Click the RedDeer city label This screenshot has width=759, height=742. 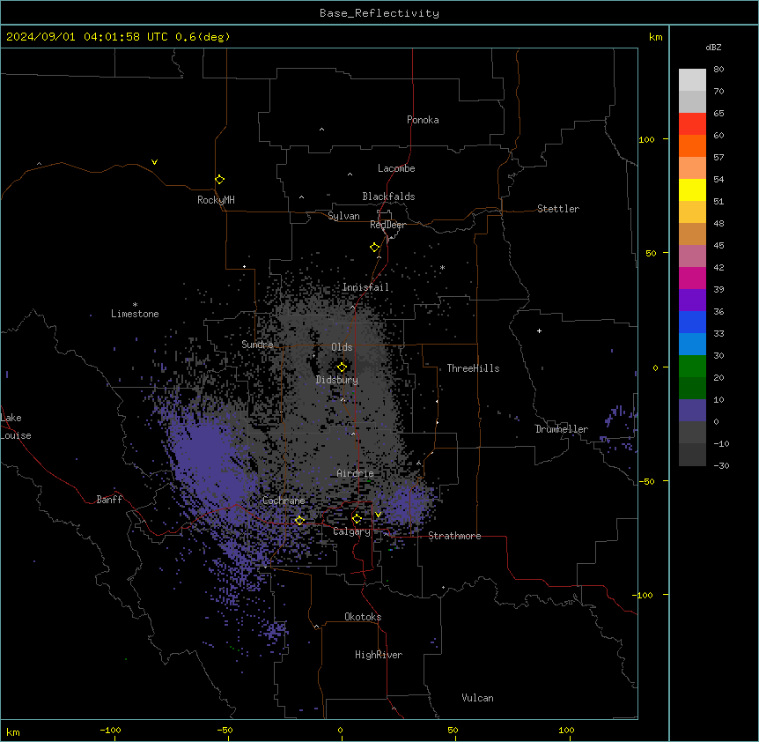point(387,225)
